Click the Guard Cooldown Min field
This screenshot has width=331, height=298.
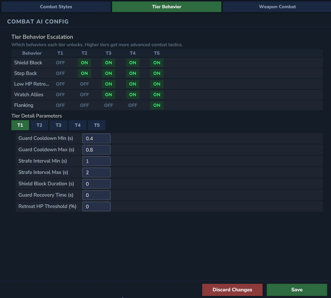tap(96, 138)
